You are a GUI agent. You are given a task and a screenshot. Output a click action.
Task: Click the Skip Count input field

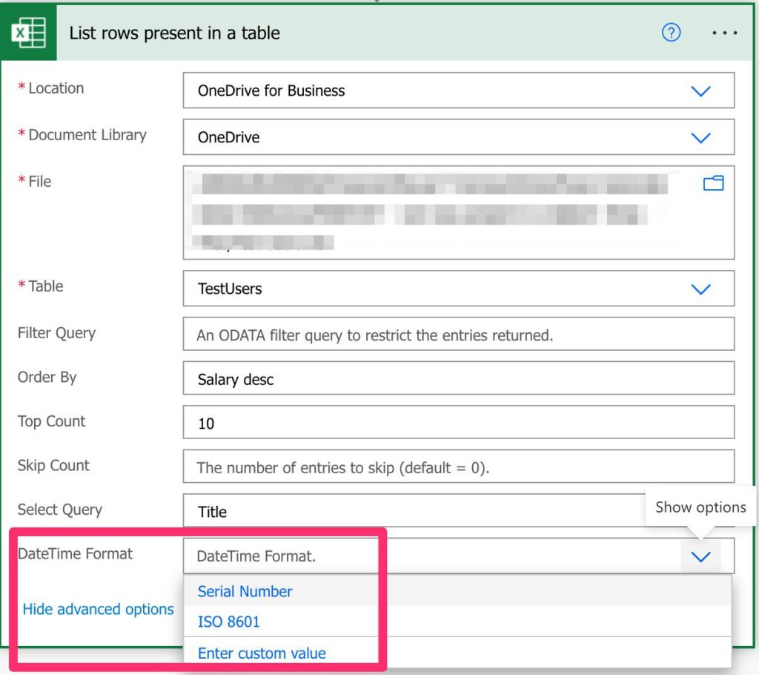coord(458,466)
